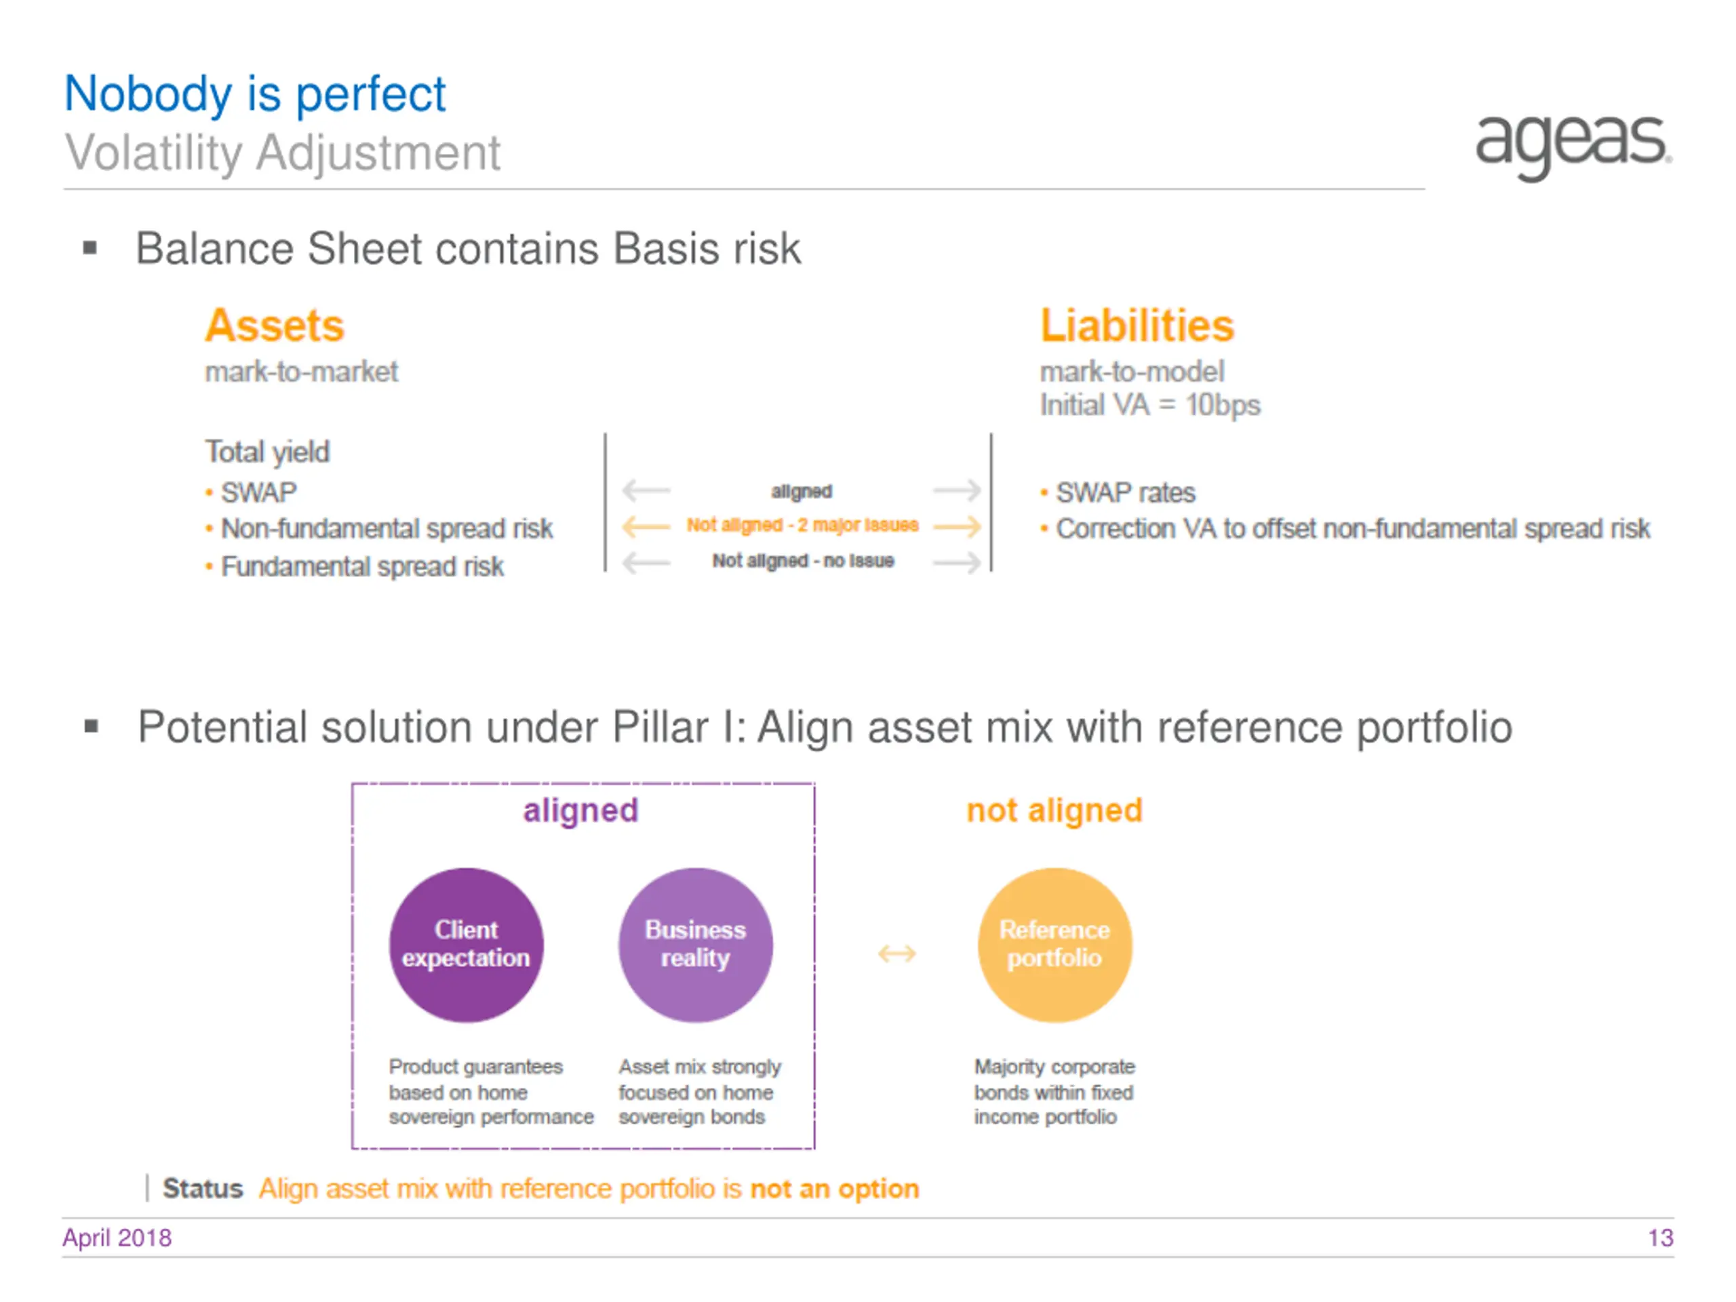Click the Business reality circle
Screen dimensions: 1736x1302
click(695, 945)
